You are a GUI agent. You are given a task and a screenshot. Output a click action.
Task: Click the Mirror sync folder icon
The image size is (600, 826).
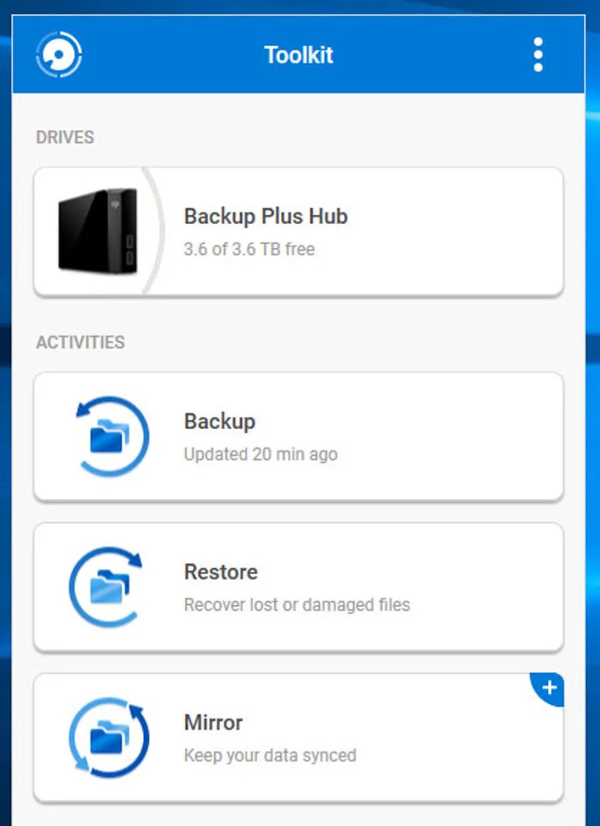coord(109,737)
